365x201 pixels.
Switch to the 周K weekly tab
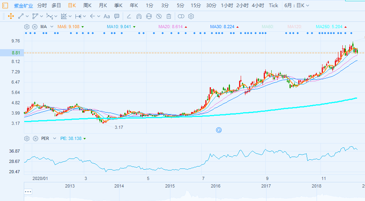(x=87, y=6)
